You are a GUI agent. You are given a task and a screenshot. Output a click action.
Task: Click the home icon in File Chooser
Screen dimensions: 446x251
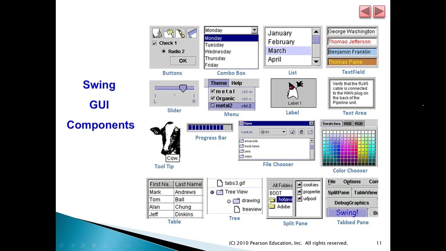(x=301, y=132)
